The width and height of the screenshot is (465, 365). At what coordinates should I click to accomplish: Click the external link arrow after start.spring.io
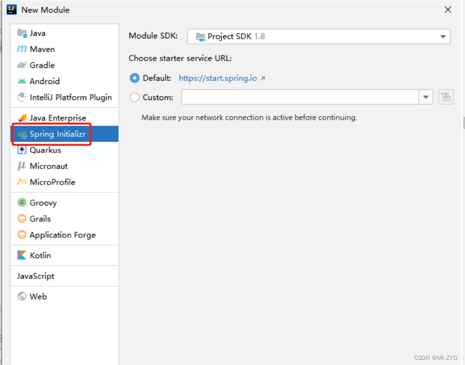click(x=263, y=78)
